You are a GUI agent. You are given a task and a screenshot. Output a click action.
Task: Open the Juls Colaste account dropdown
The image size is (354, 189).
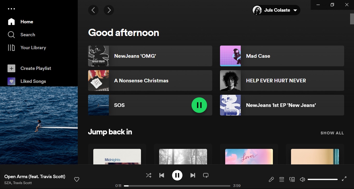276,10
